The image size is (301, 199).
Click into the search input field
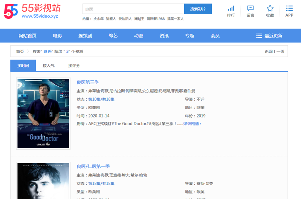[x=133, y=9]
